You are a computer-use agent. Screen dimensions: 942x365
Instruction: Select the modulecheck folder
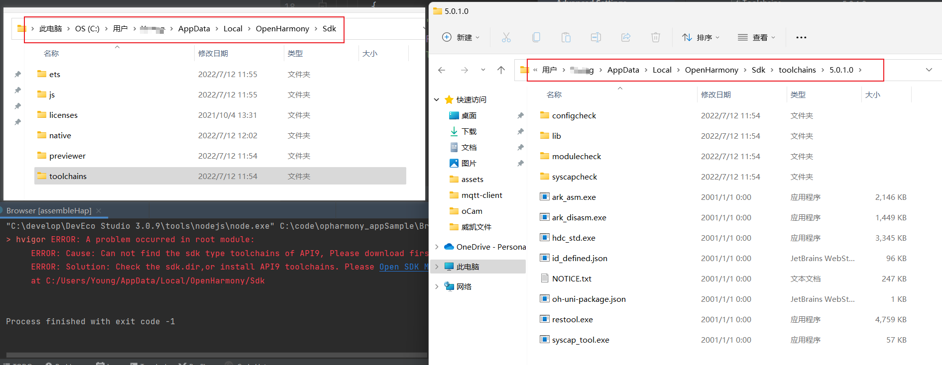576,156
